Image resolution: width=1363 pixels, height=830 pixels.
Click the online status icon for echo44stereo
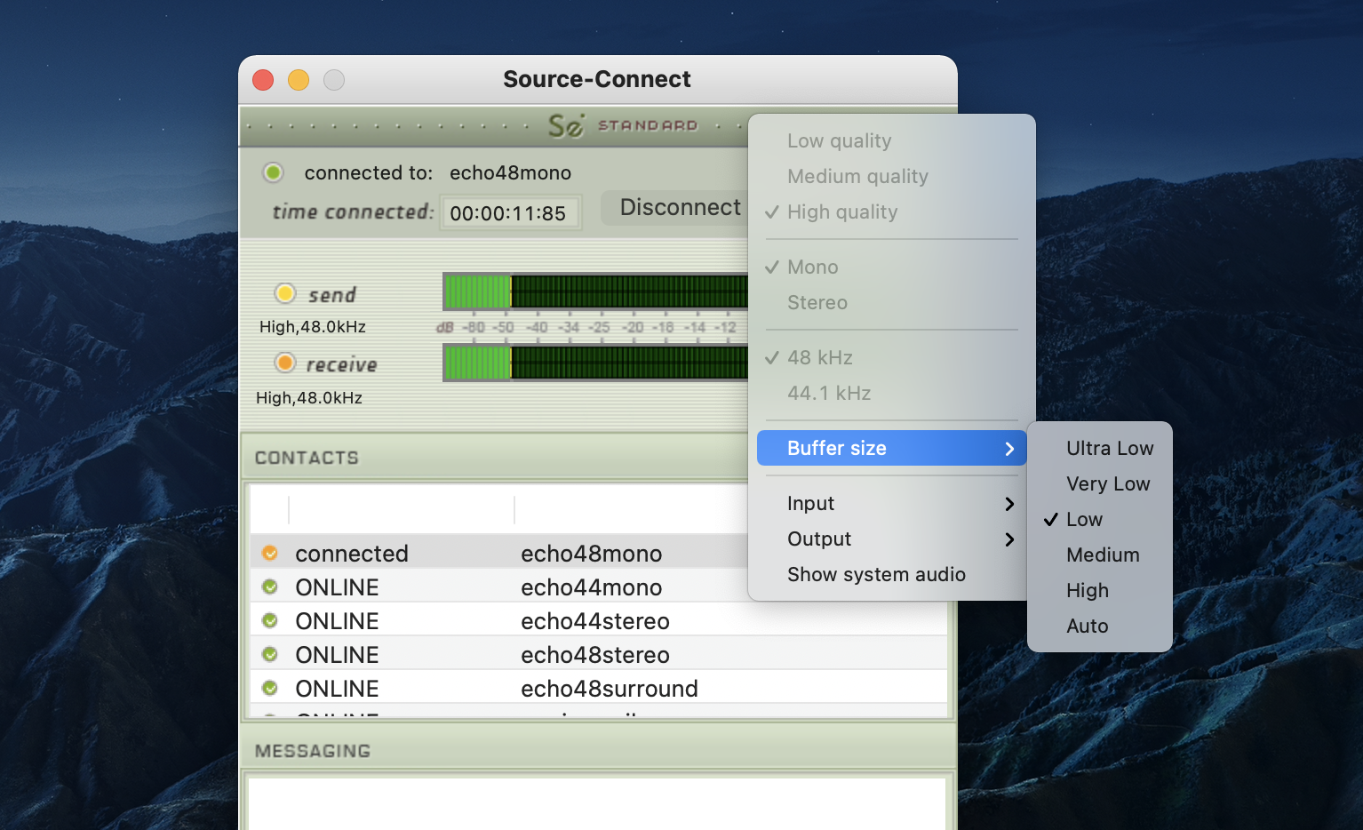tap(270, 621)
